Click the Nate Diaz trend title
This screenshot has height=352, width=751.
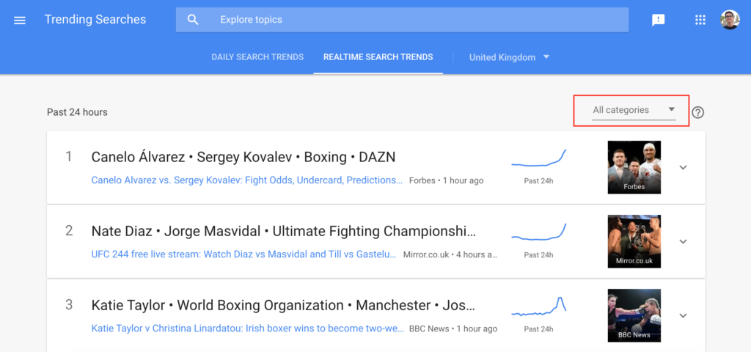(x=284, y=231)
